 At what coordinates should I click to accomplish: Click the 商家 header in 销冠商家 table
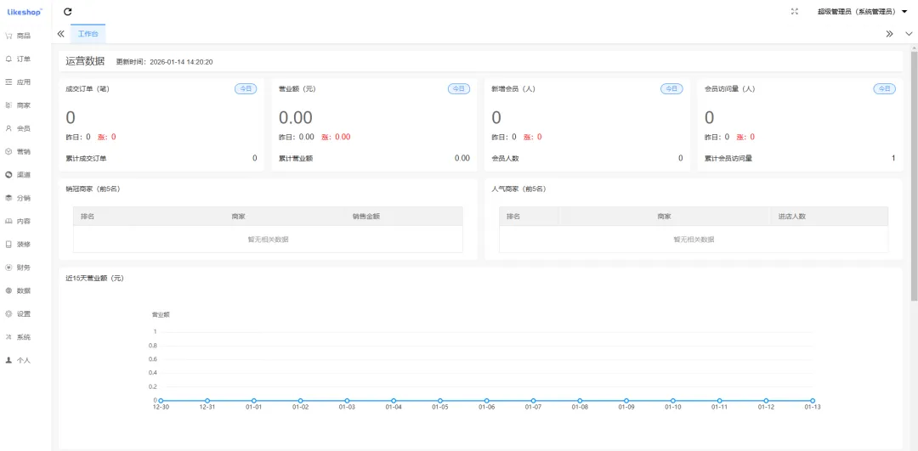(x=238, y=217)
